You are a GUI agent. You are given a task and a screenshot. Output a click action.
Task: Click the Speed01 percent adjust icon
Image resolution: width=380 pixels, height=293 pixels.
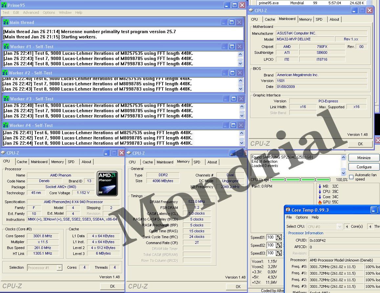click(279, 237)
